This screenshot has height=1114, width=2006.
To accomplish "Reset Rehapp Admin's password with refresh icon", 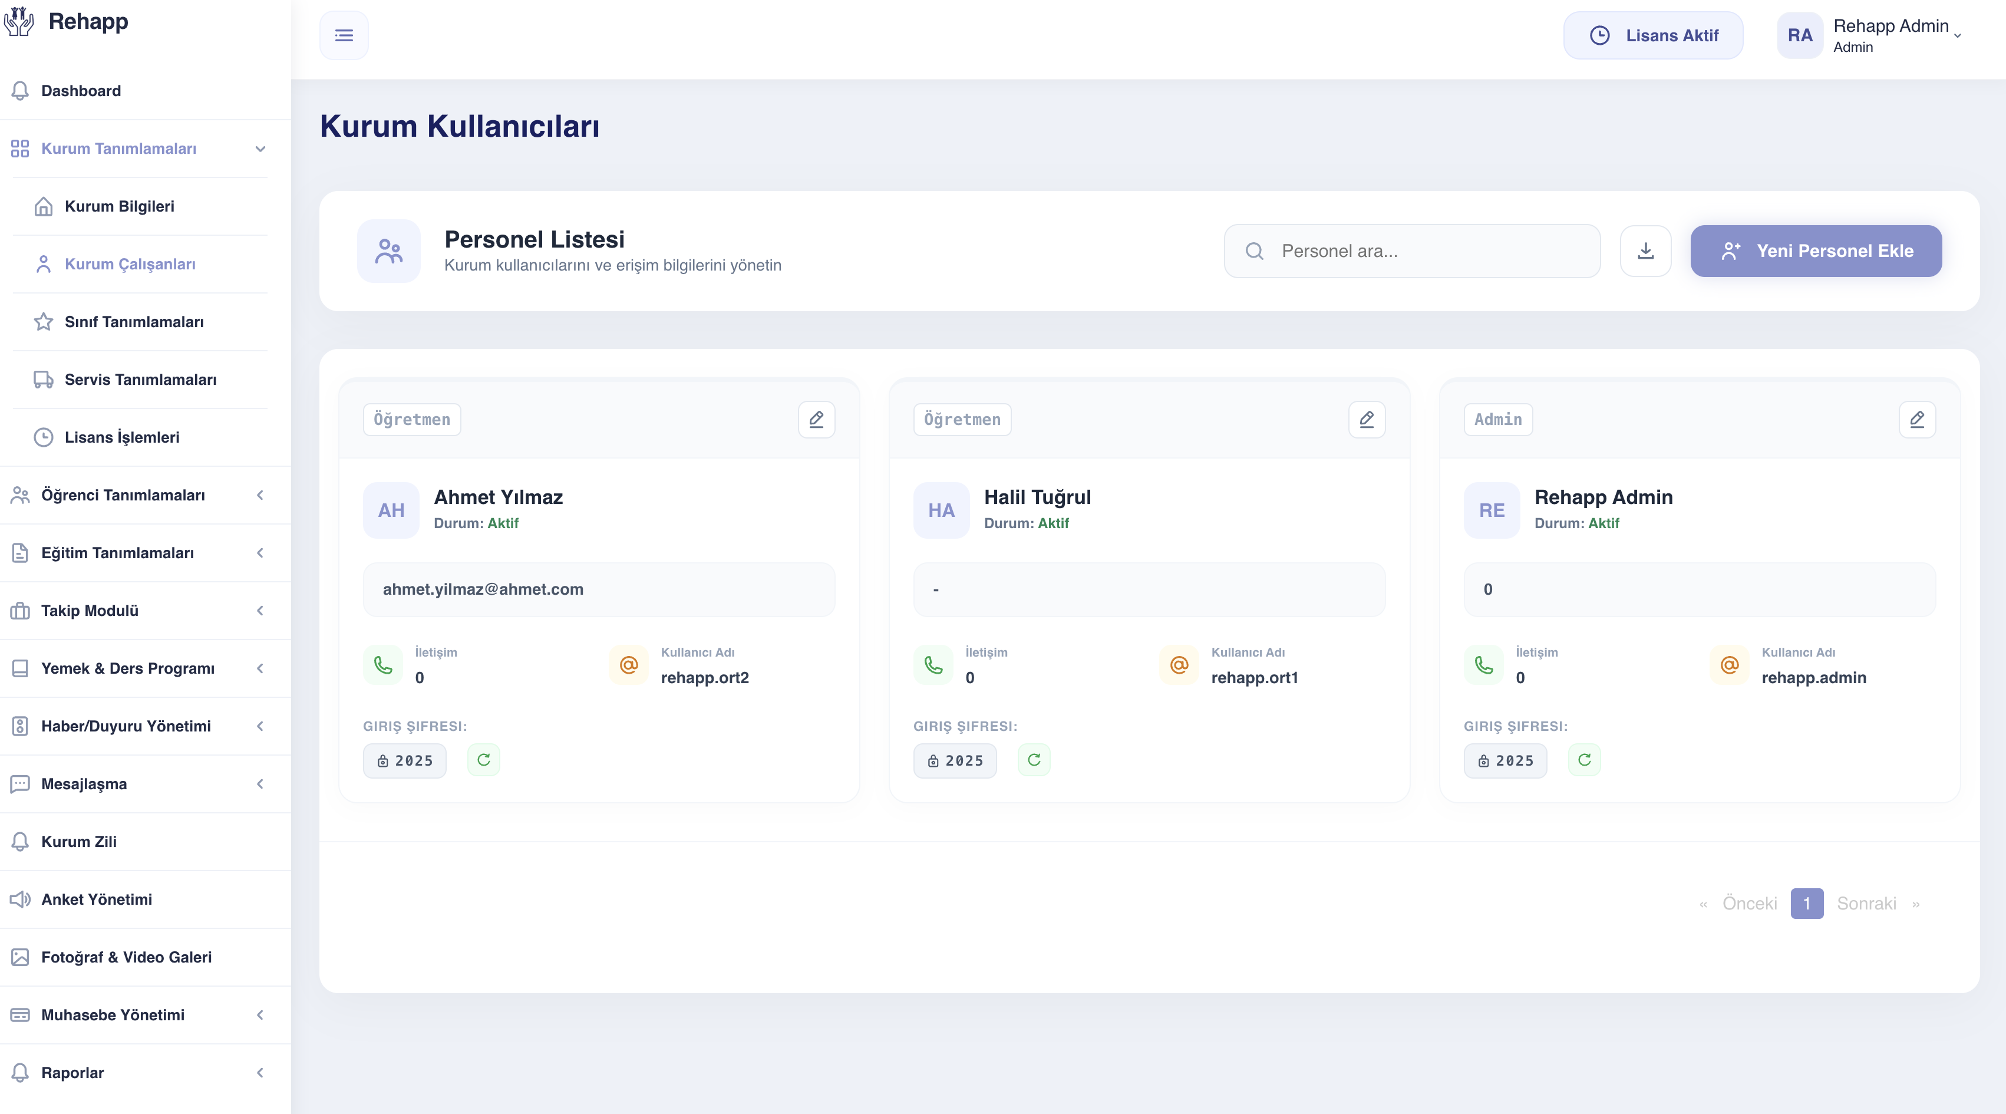I will tap(1585, 760).
